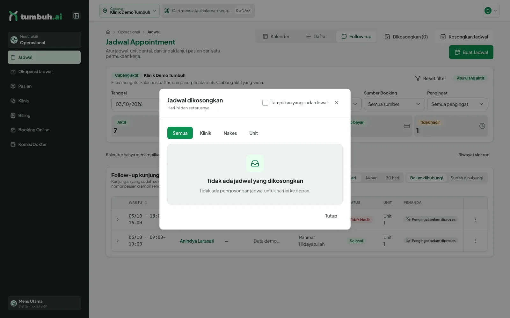Screen dimensions: 510x318
Task: Open the Cabang Klinik Demo Tumbuh dropdown
Action: (x=129, y=11)
